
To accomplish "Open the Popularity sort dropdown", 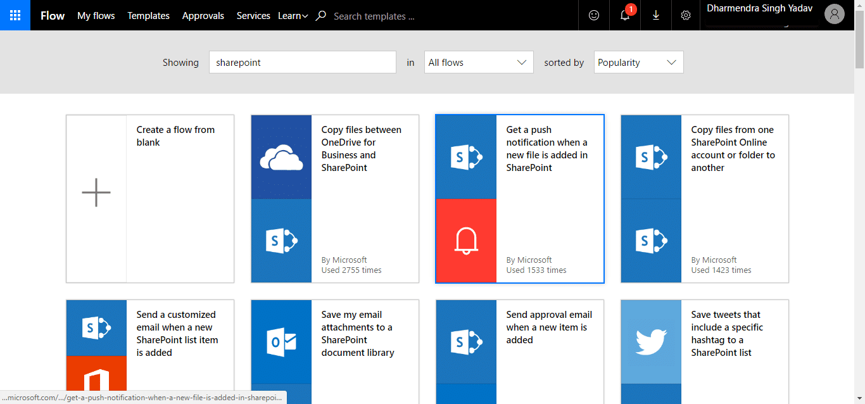I will [x=638, y=62].
